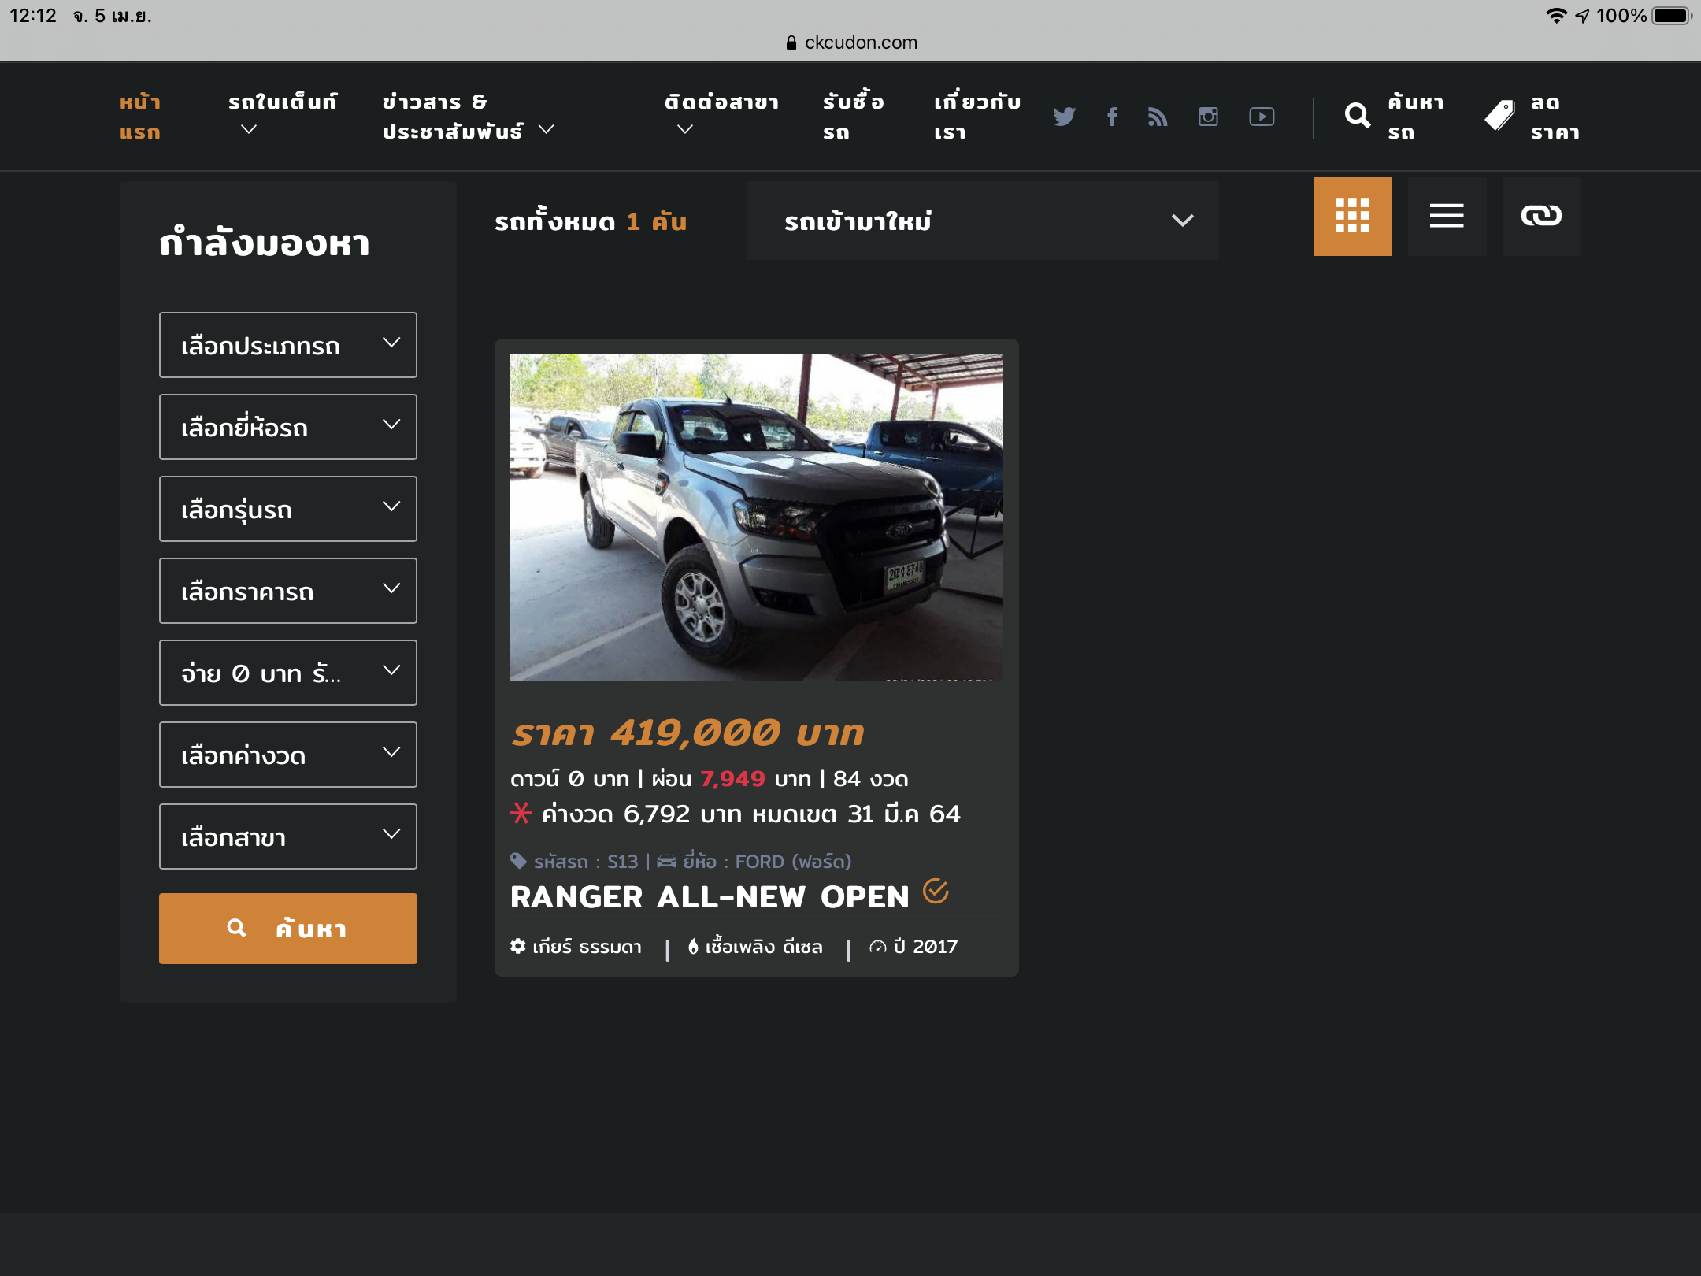Click the เชื้อเพลิง ดีเซล fuel info
Viewport: 1701px width, 1276px height.
(755, 947)
